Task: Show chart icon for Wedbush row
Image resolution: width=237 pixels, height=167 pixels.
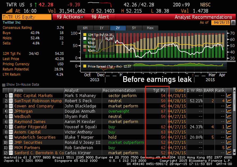Action: 229,116
